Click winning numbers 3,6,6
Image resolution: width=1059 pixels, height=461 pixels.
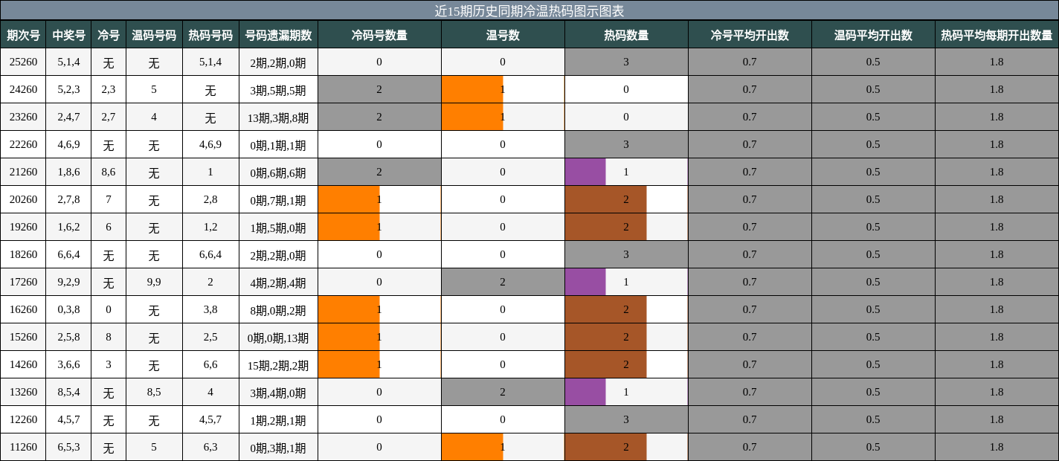(x=68, y=365)
